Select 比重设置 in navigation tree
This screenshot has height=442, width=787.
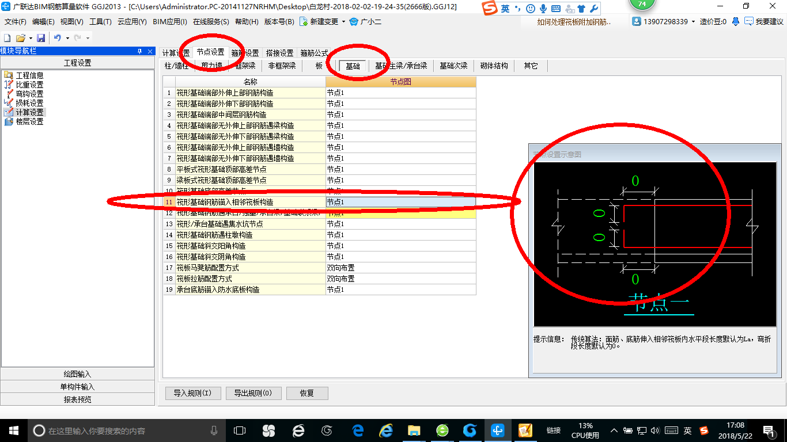(x=29, y=85)
